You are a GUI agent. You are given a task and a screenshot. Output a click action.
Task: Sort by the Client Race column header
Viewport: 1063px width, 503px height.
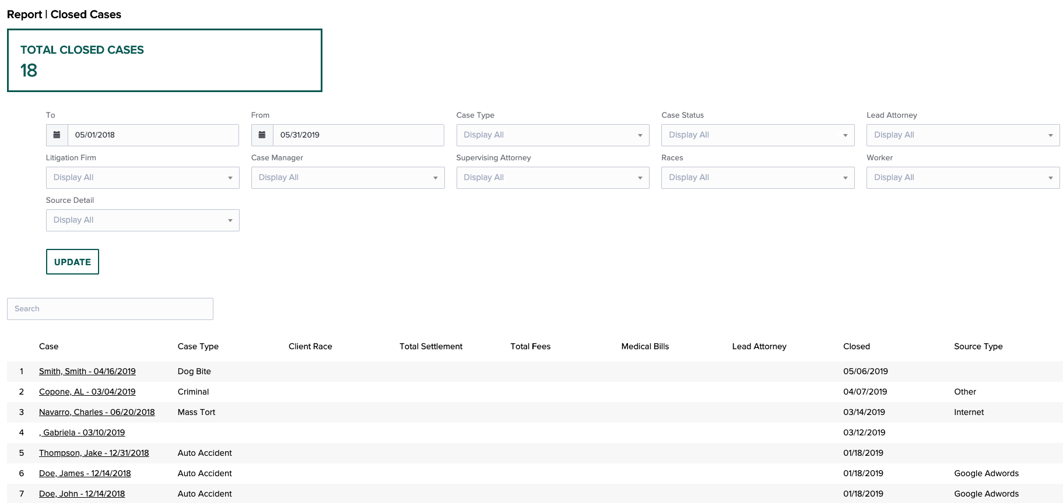point(310,346)
